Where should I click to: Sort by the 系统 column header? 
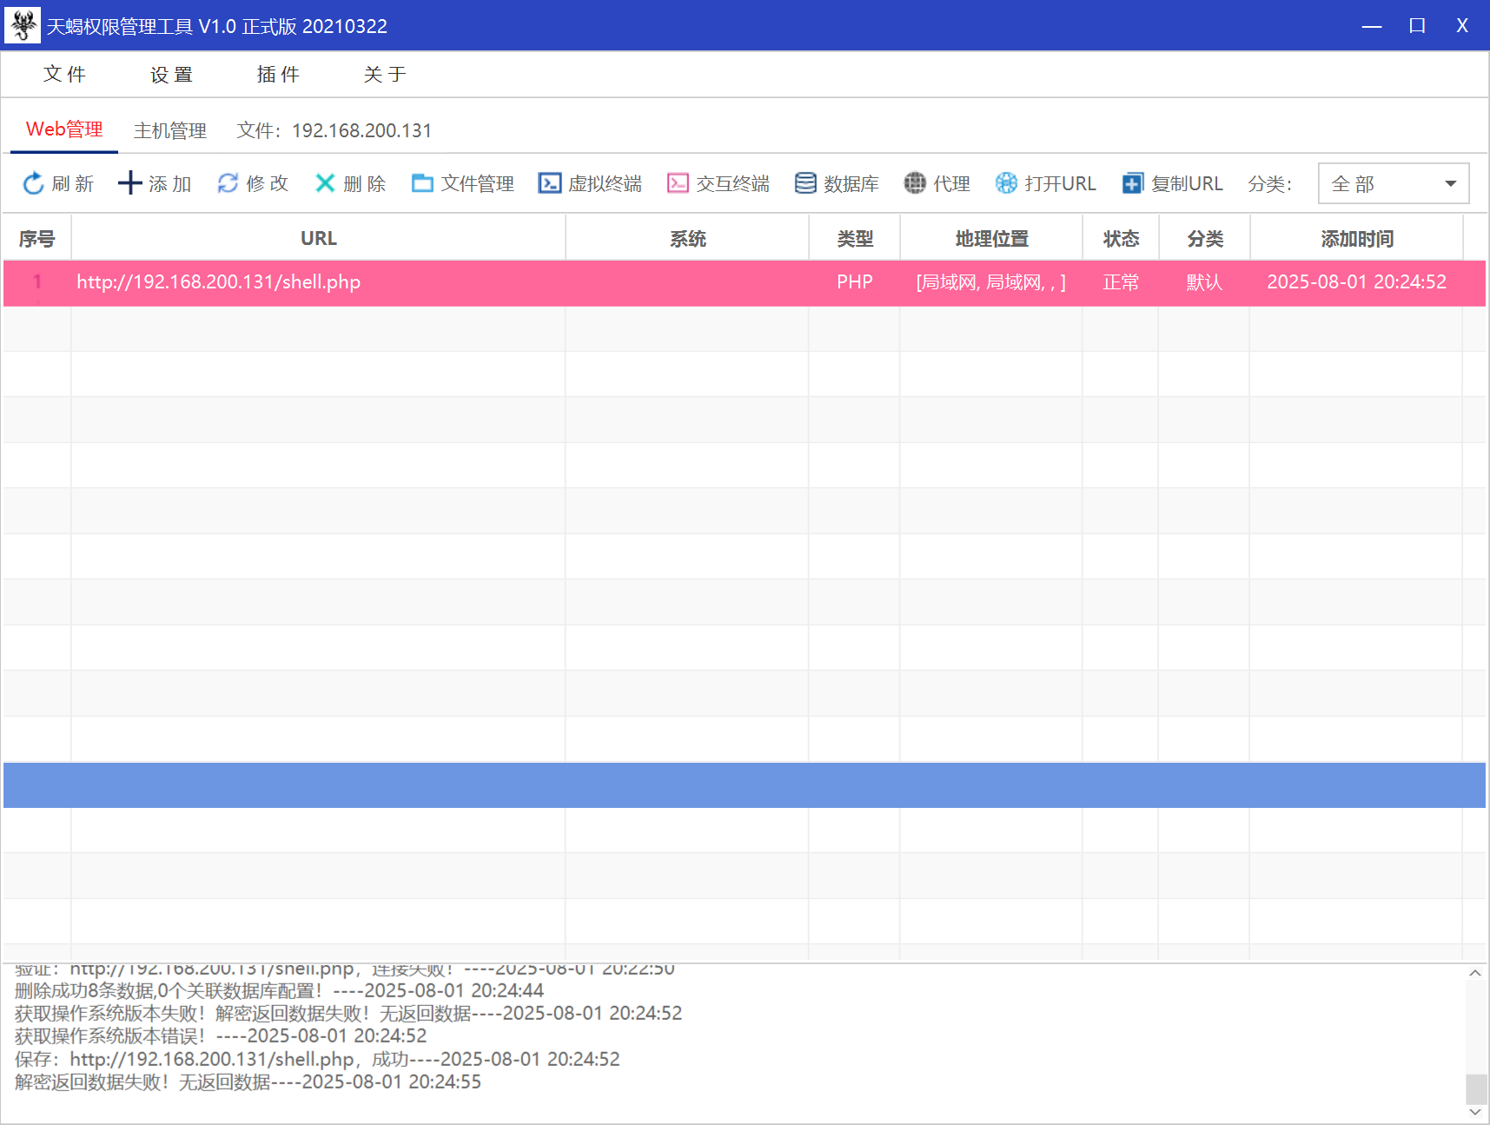coord(687,238)
